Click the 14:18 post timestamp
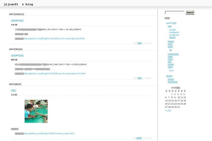The height and width of the screenshot is (141, 212). point(14,25)
